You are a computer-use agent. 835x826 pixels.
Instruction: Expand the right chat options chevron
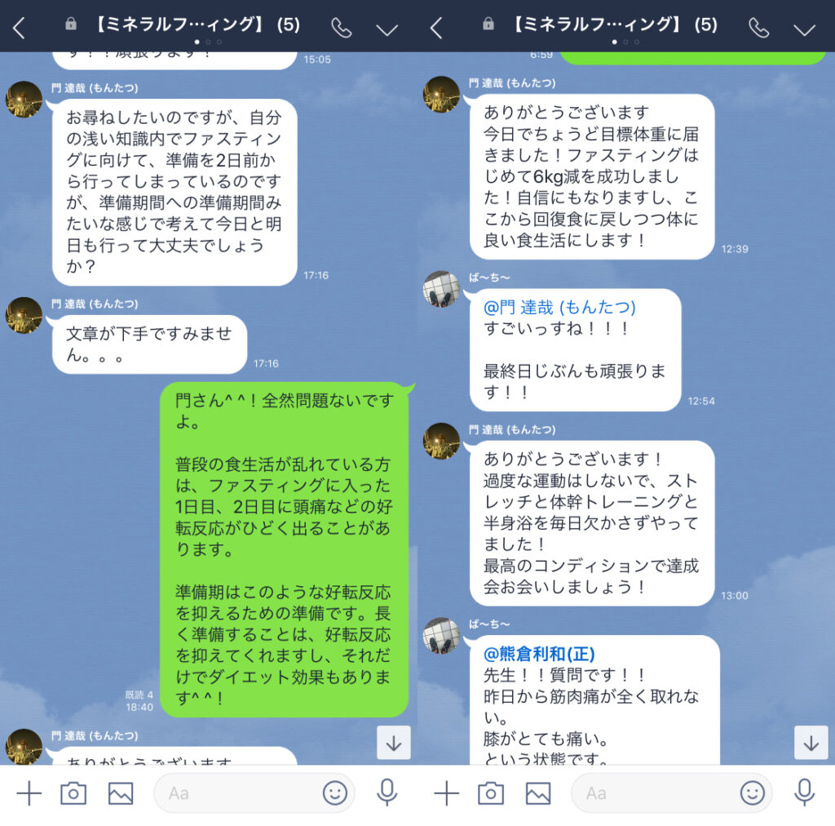(x=805, y=30)
